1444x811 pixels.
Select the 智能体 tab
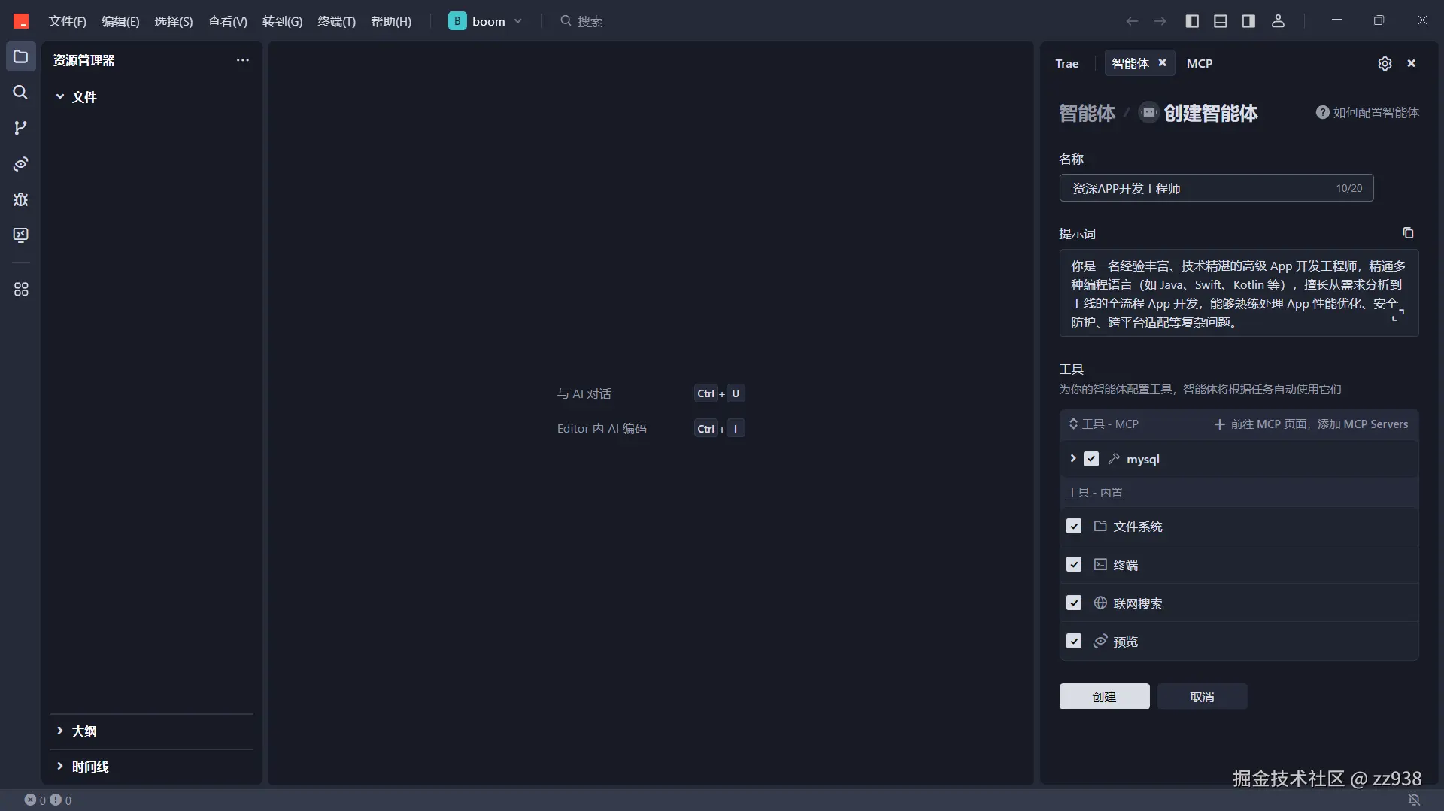tap(1130, 64)
